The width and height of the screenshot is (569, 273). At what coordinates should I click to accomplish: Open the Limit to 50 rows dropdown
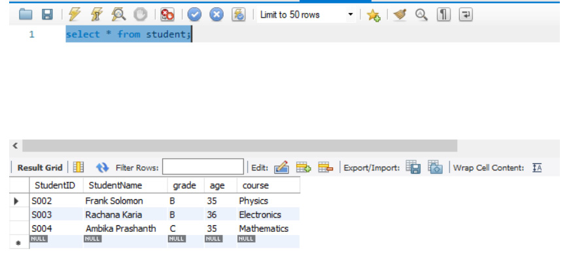(306, 15)
